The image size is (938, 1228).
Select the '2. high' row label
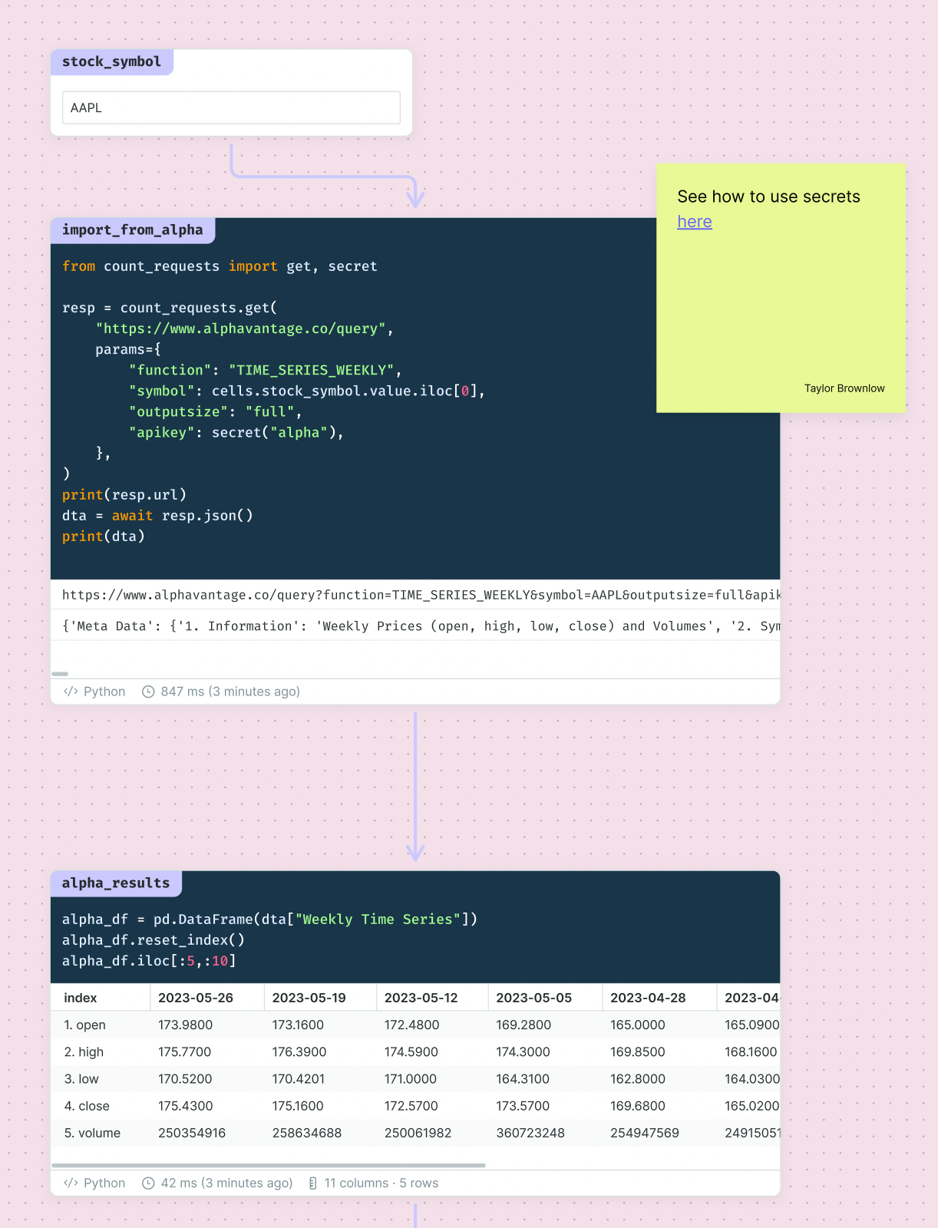84,1052
